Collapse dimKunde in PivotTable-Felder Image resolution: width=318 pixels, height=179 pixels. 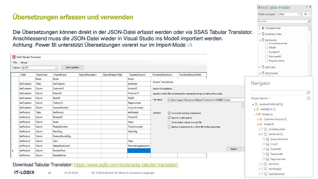point(260,40)
